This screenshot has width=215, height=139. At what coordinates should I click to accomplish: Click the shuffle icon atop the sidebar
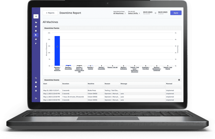click(x=36, y=16)
